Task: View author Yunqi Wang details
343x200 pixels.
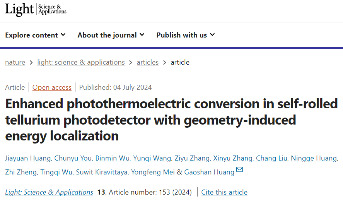Action: (152, 158)
